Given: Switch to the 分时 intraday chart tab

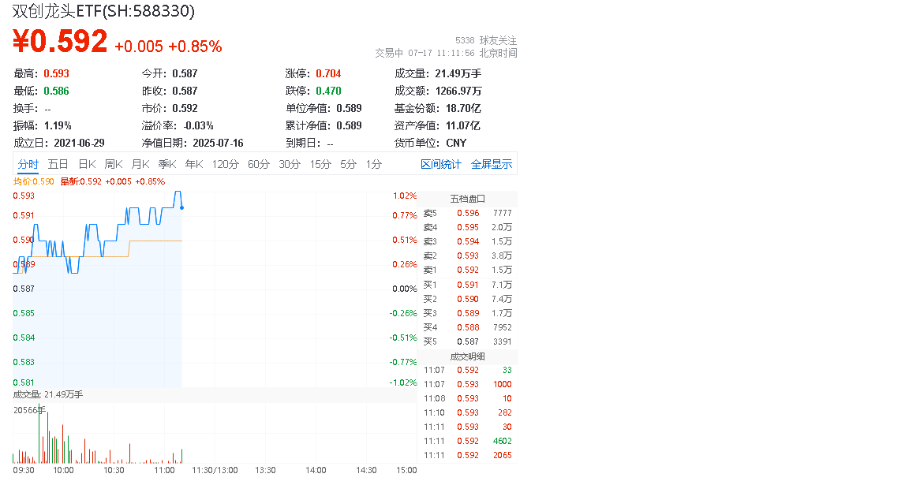Looking at the screenshot, I should click(28, 163).
